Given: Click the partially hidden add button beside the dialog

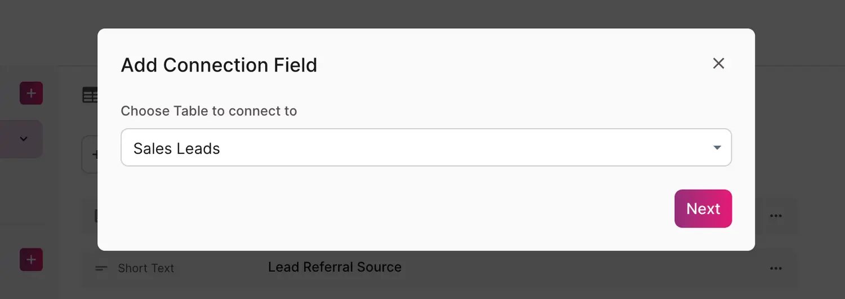Looking at the screenshot, I should (x=90, y=154).
